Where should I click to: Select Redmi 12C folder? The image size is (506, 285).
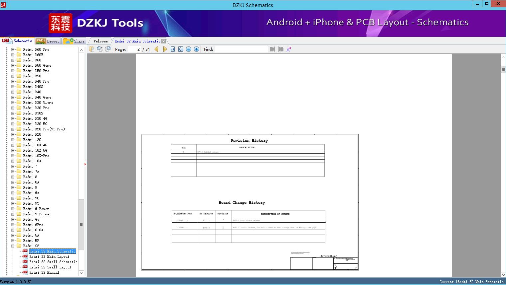32,140
